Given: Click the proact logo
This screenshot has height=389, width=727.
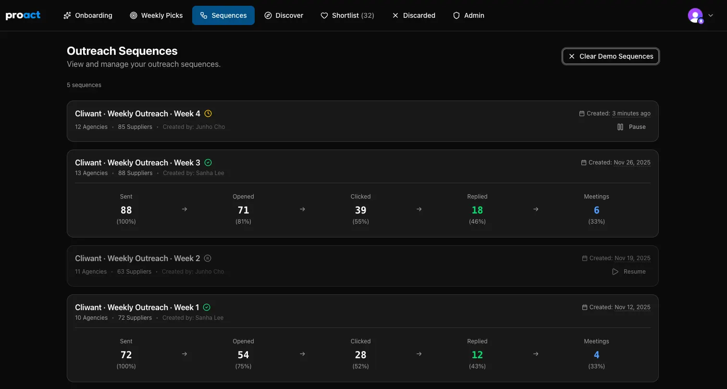Looking at the screenshot, I should pyautogui.click(x=23, y=15).
